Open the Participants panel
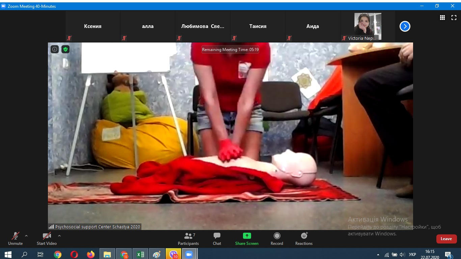461x259 pixels. coord(188,238)
